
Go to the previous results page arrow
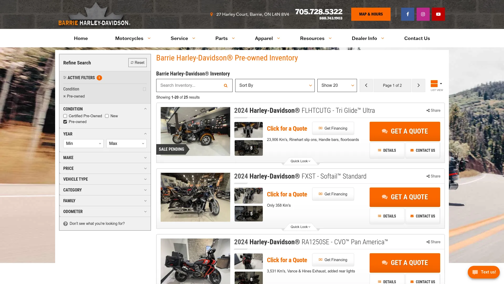point(366,85)
